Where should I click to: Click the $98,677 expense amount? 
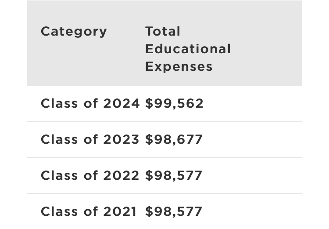(x=174, y=139)
